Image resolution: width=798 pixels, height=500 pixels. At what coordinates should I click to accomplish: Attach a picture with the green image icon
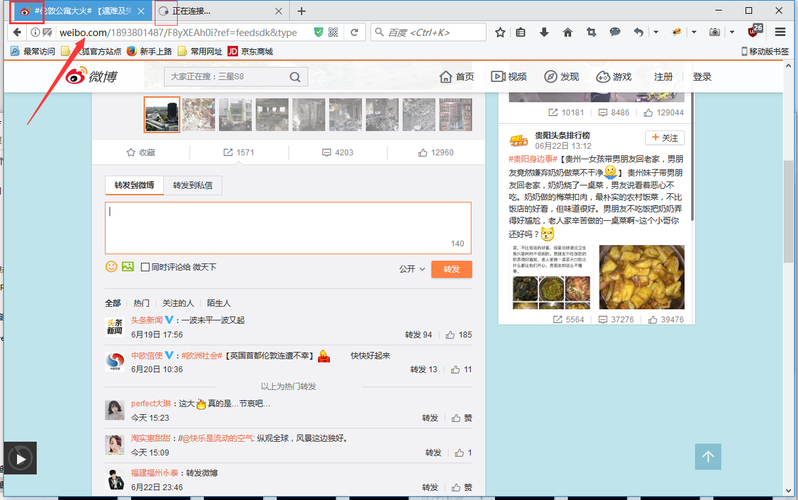tap(128, 267)
